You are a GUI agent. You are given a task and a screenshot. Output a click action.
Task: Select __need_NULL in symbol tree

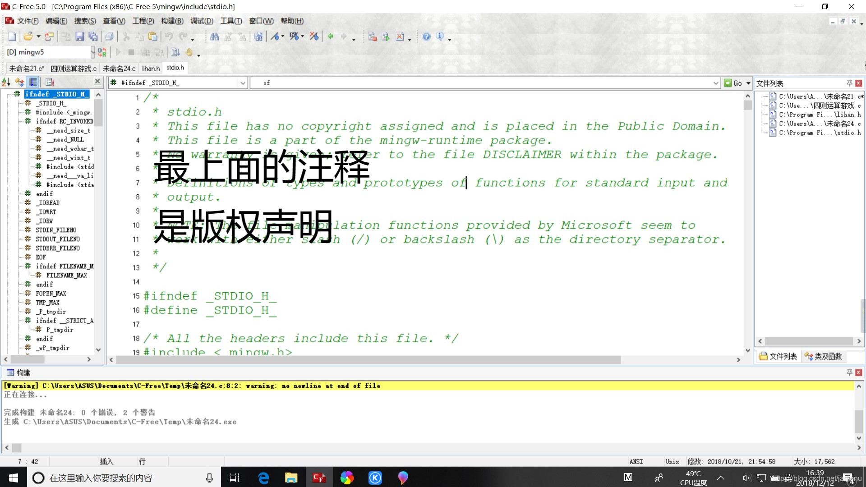tap(65, 139)
